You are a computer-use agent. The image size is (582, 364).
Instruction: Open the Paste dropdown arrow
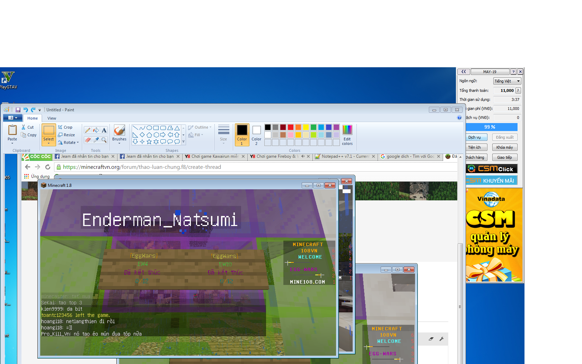(x=12, y=144)
